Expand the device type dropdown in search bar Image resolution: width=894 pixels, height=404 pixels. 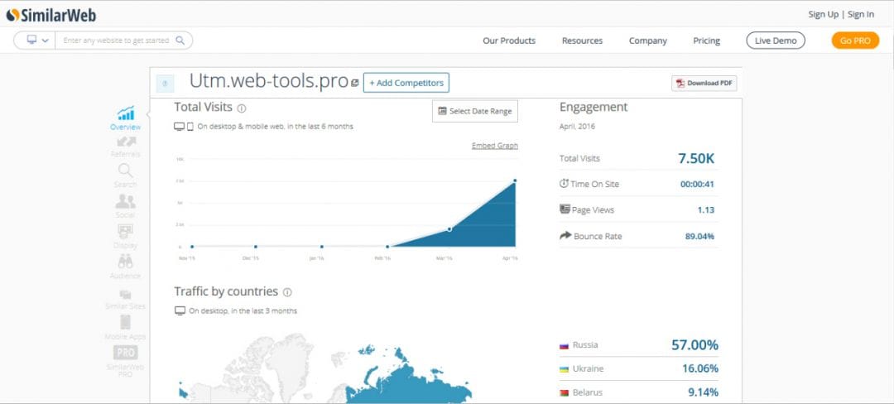36,40
